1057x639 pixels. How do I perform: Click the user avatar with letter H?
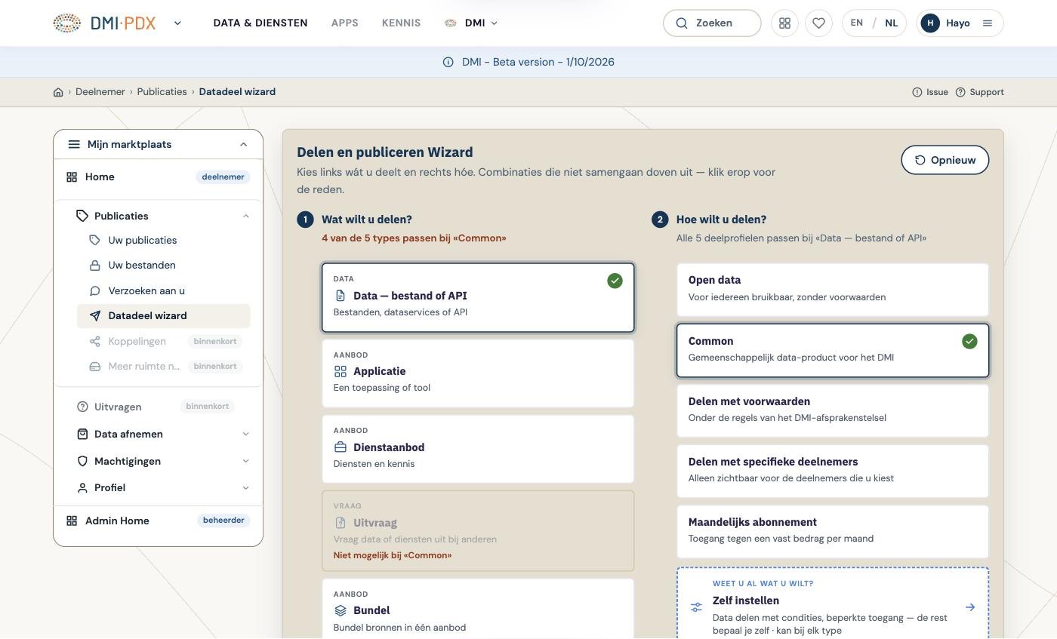[x=930, y=23]
